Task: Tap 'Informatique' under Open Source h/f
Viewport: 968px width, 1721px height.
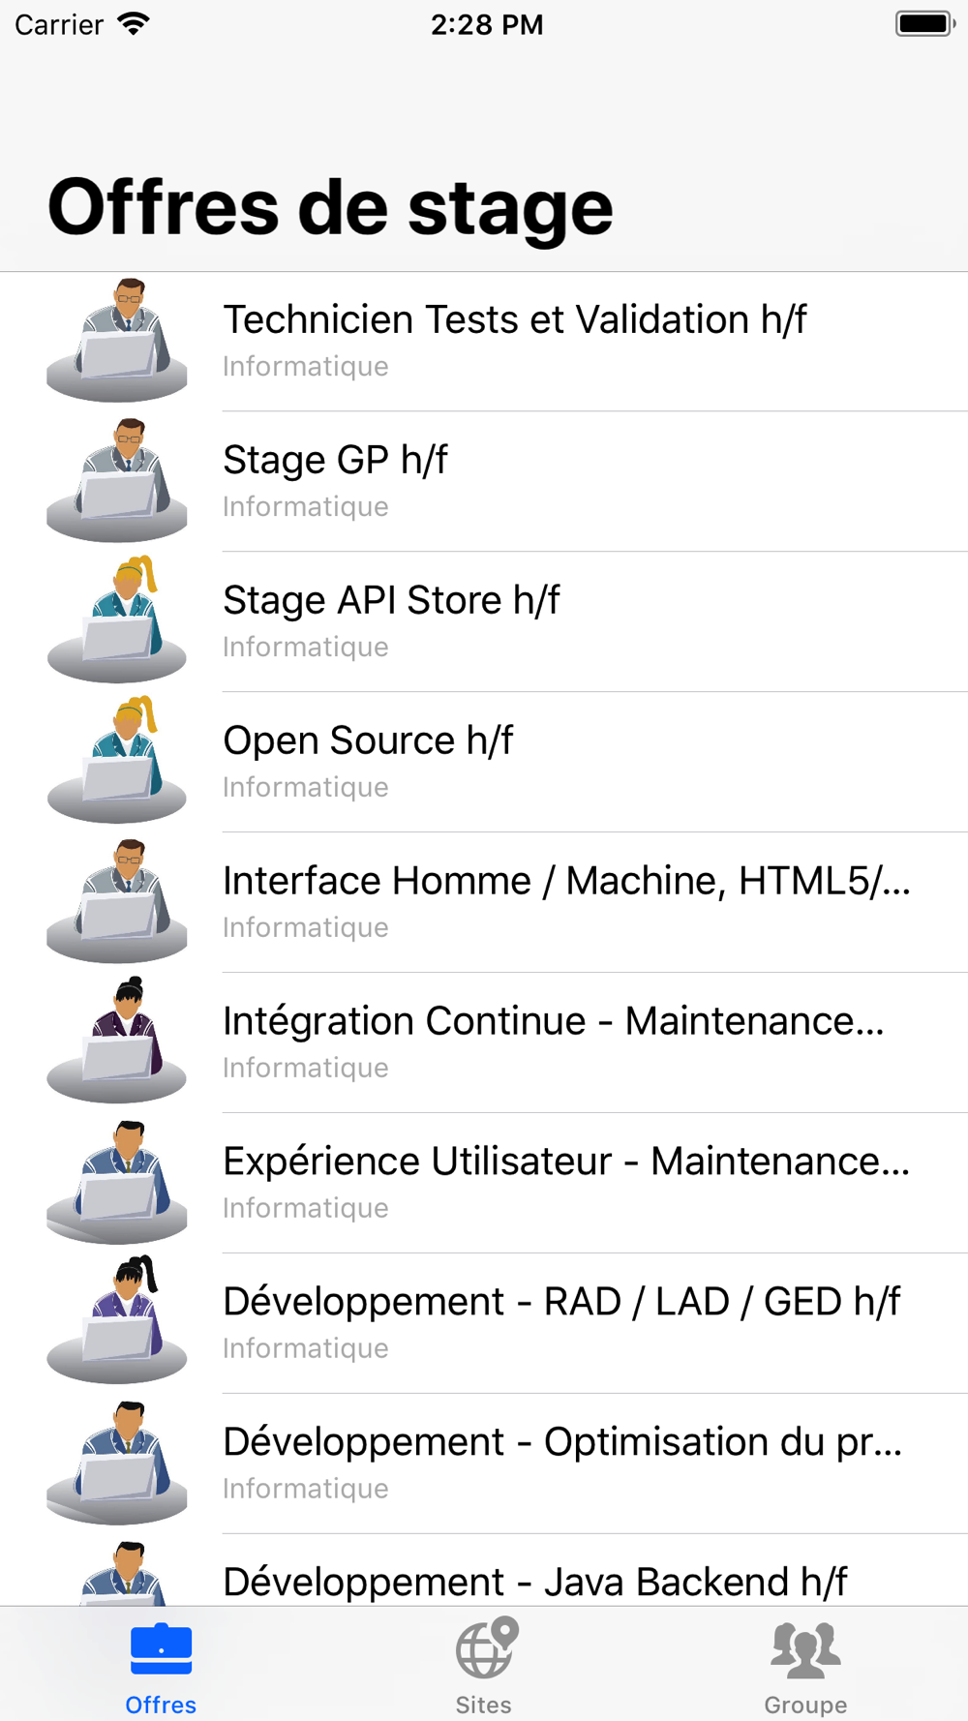Action: pos(306,788)
